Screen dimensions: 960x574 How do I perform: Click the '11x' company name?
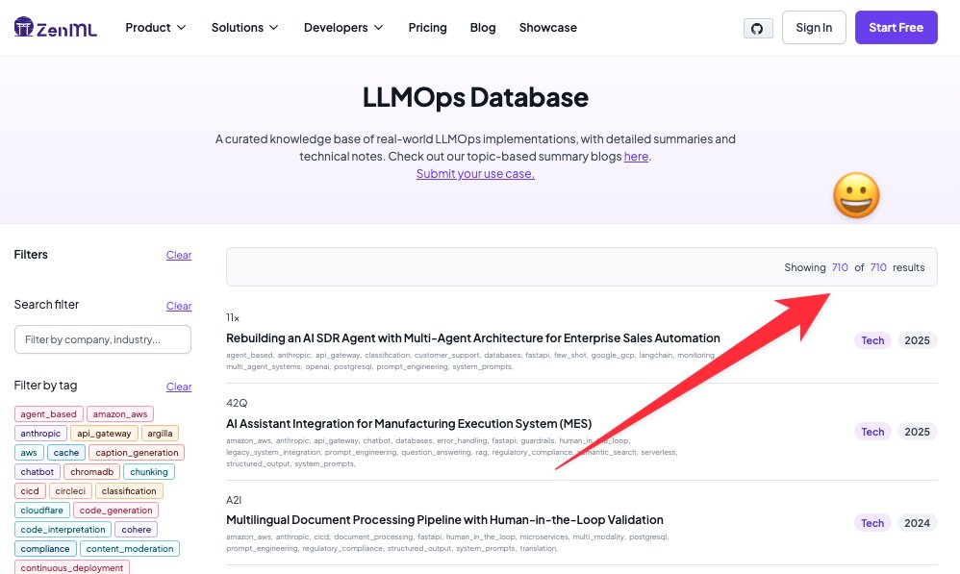click(x=233, y=317)
